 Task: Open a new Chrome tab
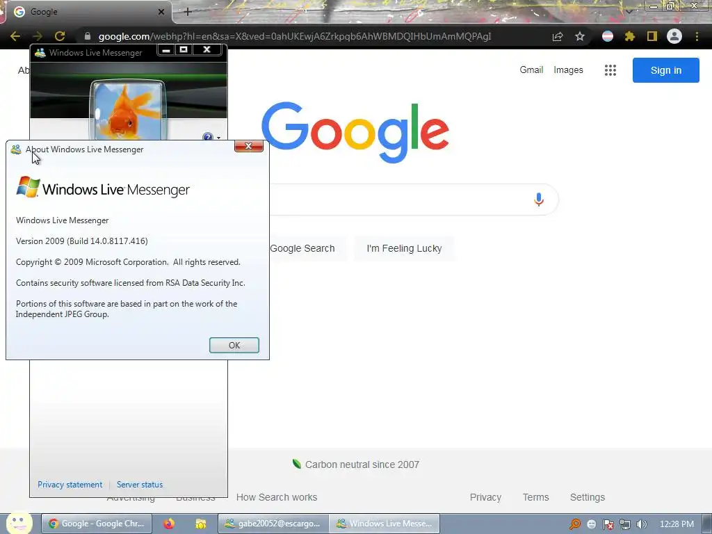tap(188, 12)
